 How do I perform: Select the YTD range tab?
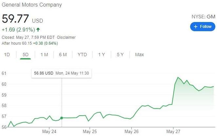point(82,55)
